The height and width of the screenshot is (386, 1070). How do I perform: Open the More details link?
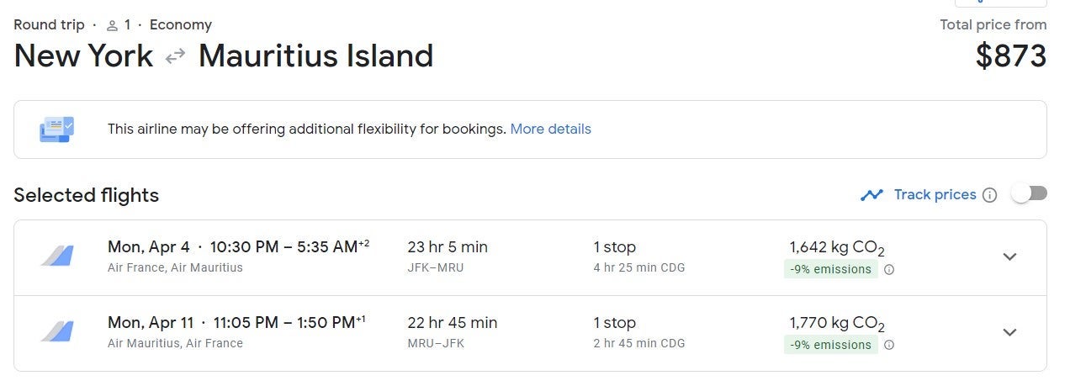click(550, 129)
